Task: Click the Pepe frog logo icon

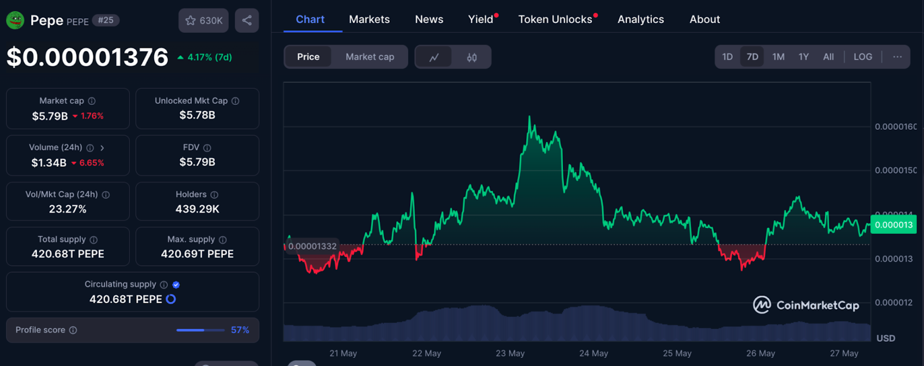Action: click(15, 20)
